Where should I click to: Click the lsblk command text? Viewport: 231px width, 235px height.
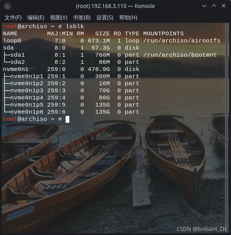tap(75, 26)
